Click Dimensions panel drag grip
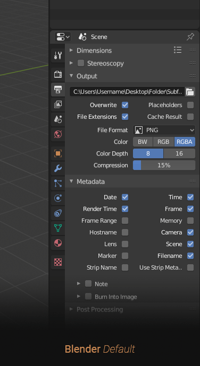 coord(193,50)
